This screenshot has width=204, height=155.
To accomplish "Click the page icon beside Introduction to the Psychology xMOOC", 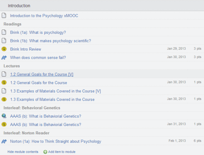I will coord(4,15).
